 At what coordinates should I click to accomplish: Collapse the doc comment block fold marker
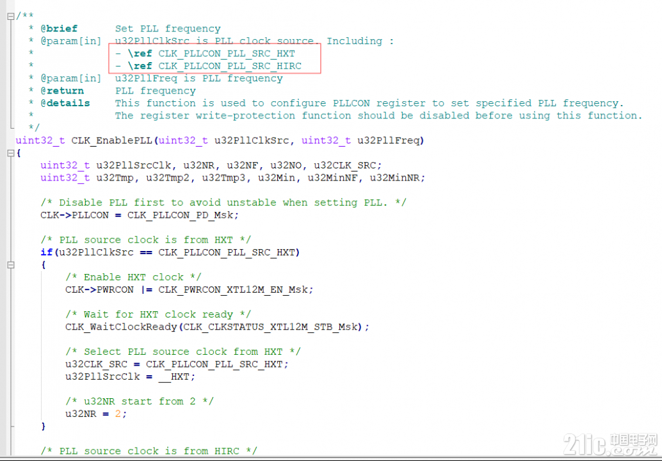10,17
